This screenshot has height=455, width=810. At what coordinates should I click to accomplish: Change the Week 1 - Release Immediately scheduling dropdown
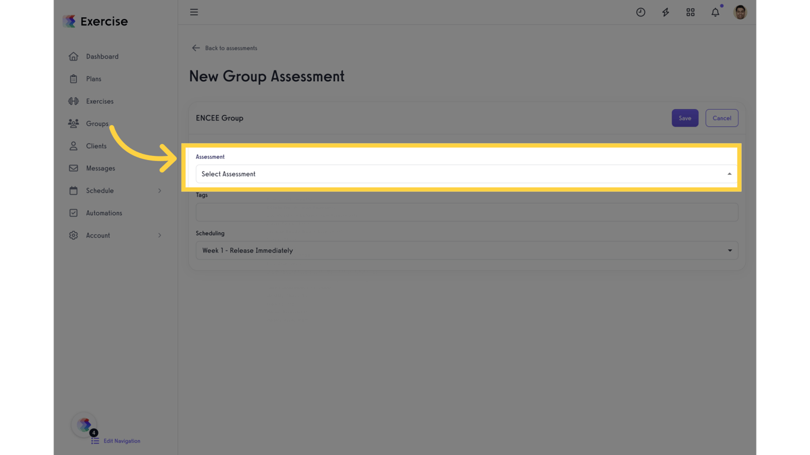(x=466, y=250)
